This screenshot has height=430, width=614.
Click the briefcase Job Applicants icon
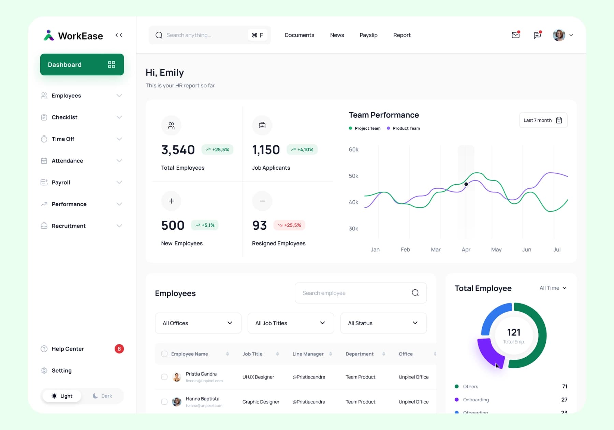click(262, 125)
